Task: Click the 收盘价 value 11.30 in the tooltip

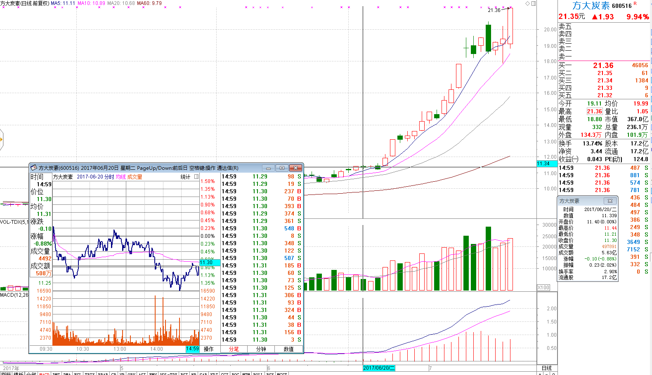Action: (x=611, y=240)
